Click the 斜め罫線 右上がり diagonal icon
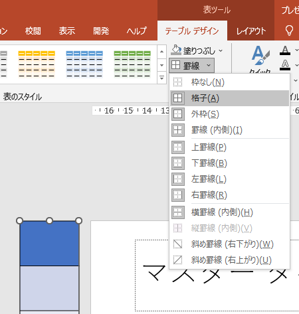299x314 pixels. tap(177, 260)
